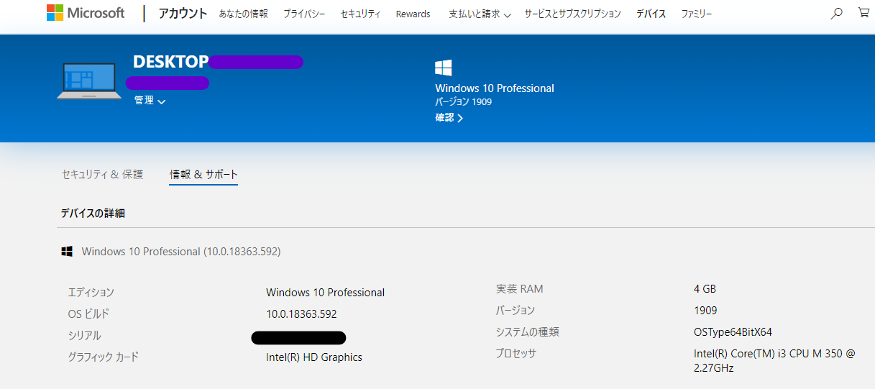Open the 確認 link with chevron
Image resolution: width=875 pixels, height=389 pixels.
coord(449,118)
